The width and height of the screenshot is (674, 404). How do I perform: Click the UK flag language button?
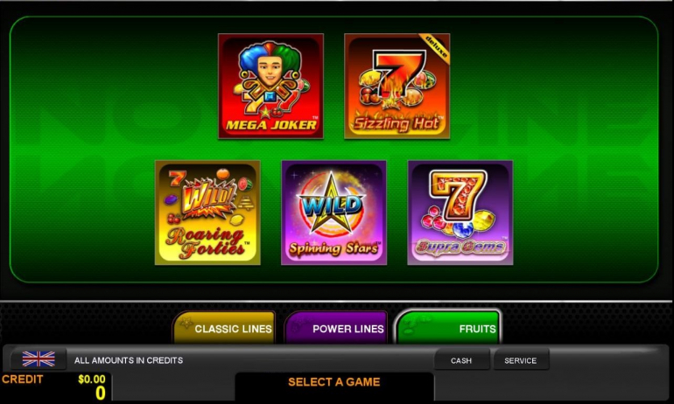point(39,359)
